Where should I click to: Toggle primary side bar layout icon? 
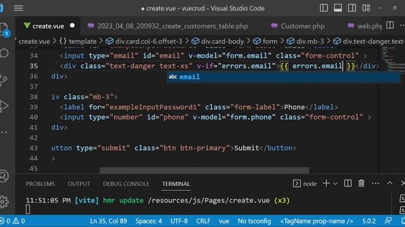pyautogui.click(x=323, y=8)
